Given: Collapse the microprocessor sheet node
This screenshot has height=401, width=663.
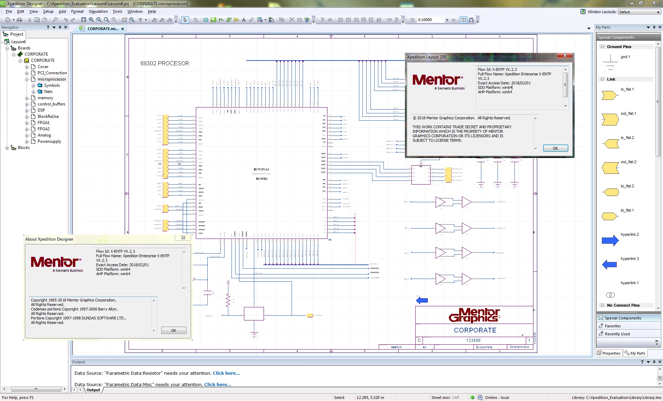Looking at the screenshot, I should (x=27, y=79).
